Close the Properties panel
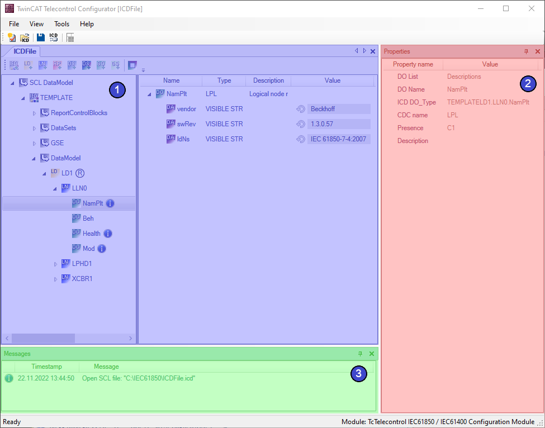 pos(538,51)
